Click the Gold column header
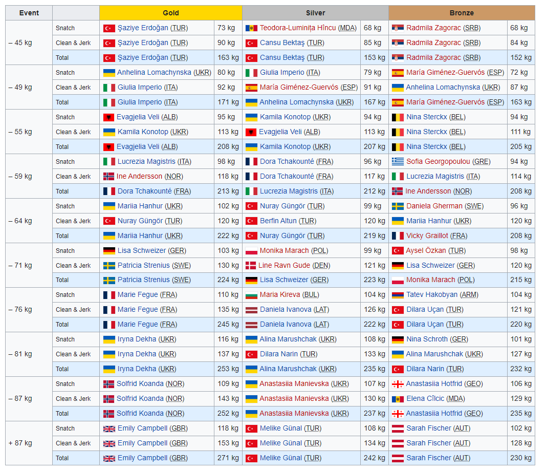 point(171,13)
